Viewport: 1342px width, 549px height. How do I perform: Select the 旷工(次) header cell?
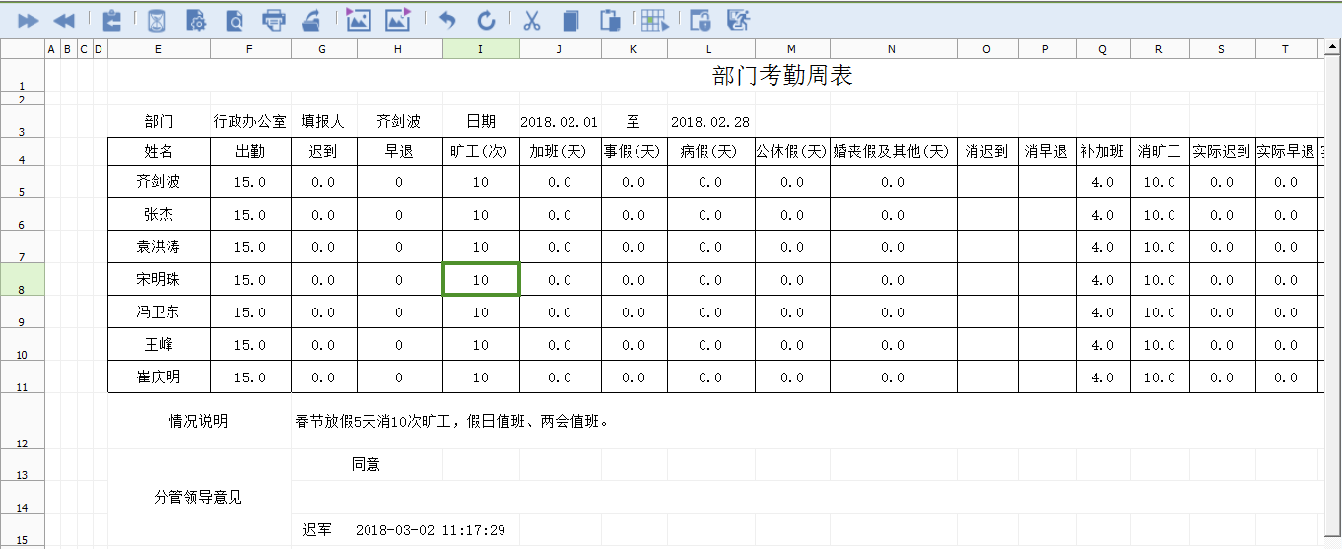[480, 151]
